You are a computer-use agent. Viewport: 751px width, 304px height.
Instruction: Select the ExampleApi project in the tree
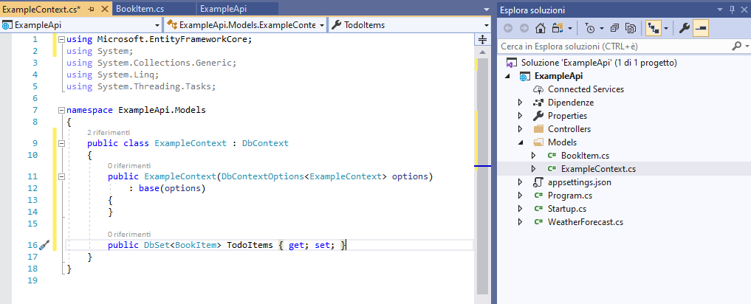pos(558,76)
